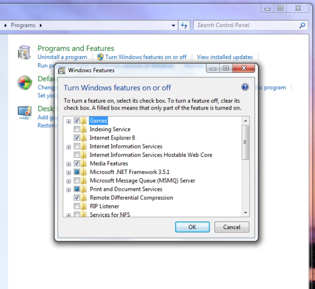Click the folder icon next to Indexing Service
The width and height of the screenshot is (315, 289).
(83, 129)
